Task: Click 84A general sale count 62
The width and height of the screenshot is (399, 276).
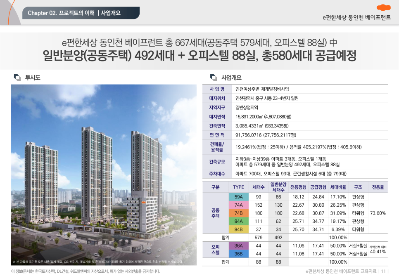Action: coord(278,221)
